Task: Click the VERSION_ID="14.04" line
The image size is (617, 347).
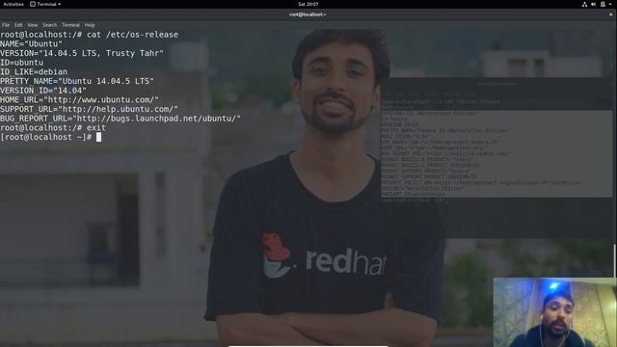Action: pyautogui.click(x=43, y=91)
